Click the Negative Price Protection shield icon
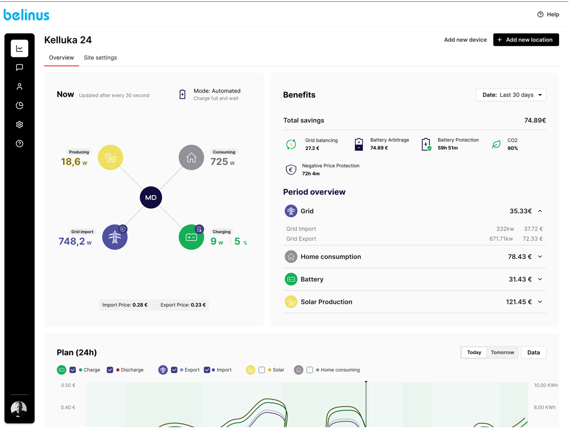 [x=291, y=170]
